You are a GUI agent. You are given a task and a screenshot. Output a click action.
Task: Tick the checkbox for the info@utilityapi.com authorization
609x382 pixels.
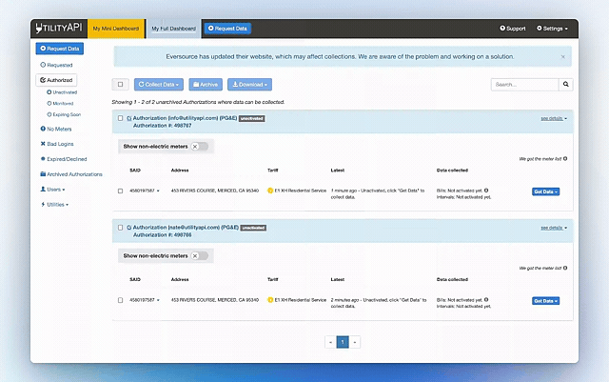(119, 118)
